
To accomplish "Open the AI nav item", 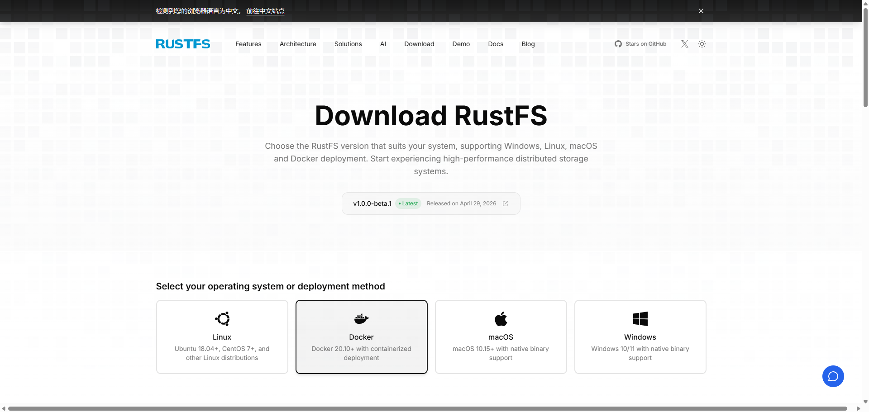I will pos(383,44).
